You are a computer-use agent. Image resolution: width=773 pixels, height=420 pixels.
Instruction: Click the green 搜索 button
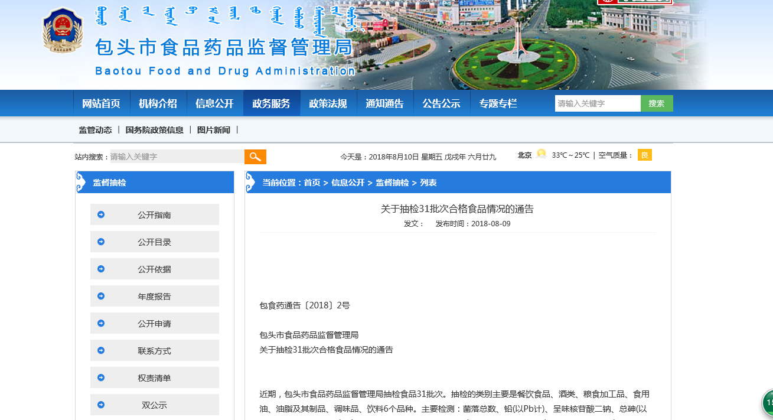pos(657,103)
